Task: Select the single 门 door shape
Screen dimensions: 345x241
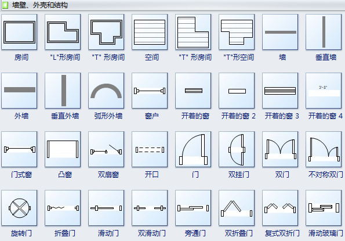Action: pos(193,149)
